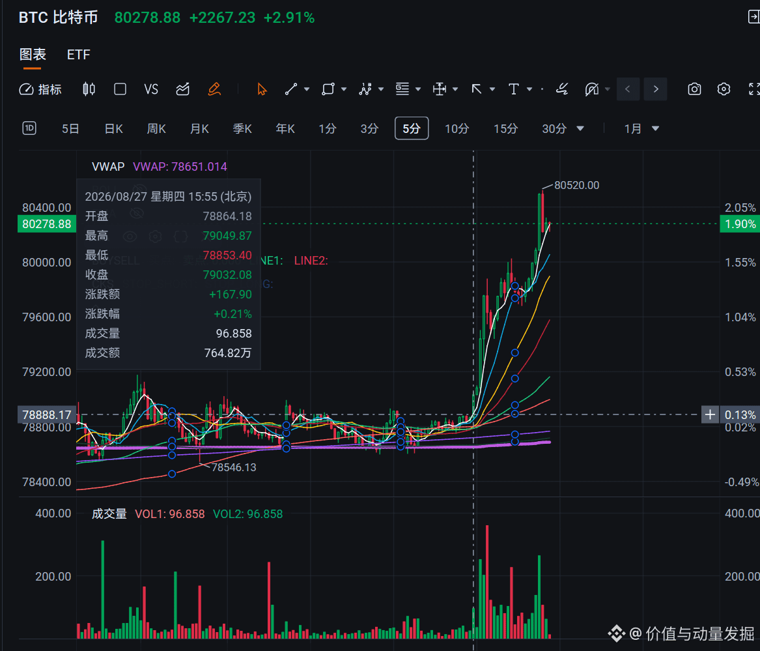This screenshot has width=760, height=651.
Task: Select the wave pattern drawing tool
Action: coord(365,89)
